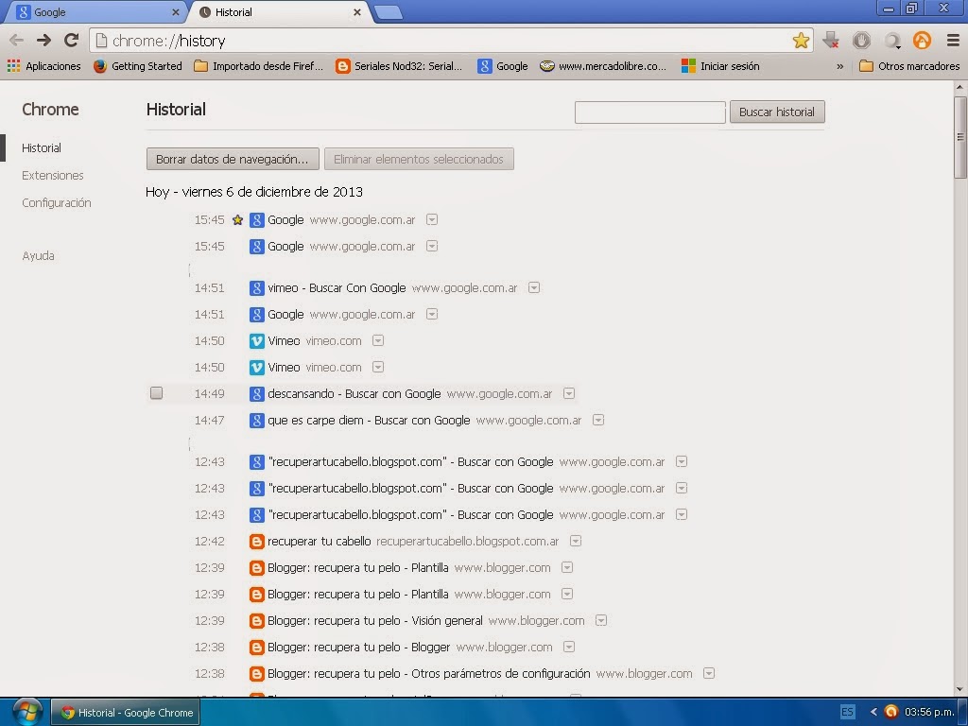
Task: Close the Google tab
Action: pyautogui.click(x=175, y=12)
